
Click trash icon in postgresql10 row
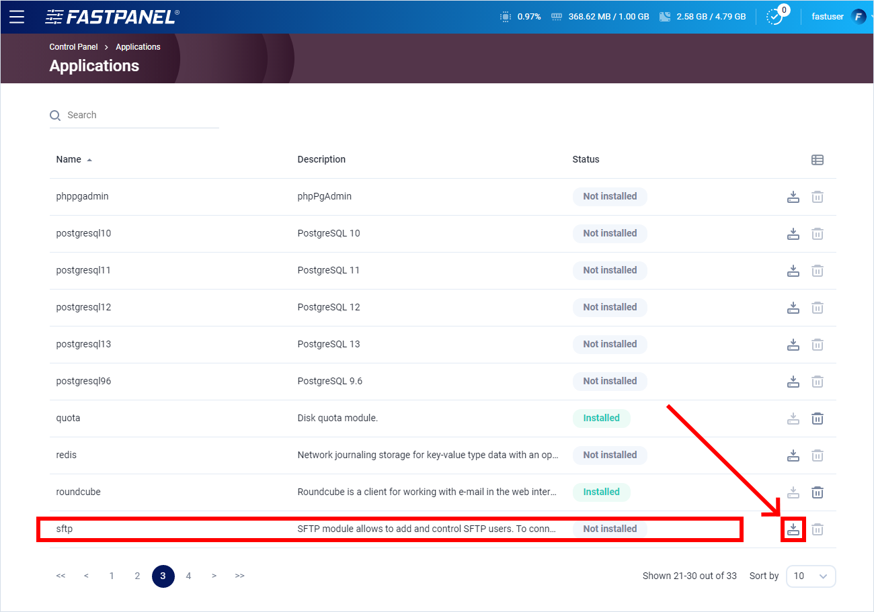[x=818, y=234]
